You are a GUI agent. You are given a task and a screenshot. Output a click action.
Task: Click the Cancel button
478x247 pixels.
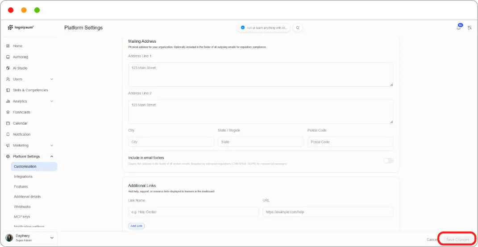[x=432, y=240]
